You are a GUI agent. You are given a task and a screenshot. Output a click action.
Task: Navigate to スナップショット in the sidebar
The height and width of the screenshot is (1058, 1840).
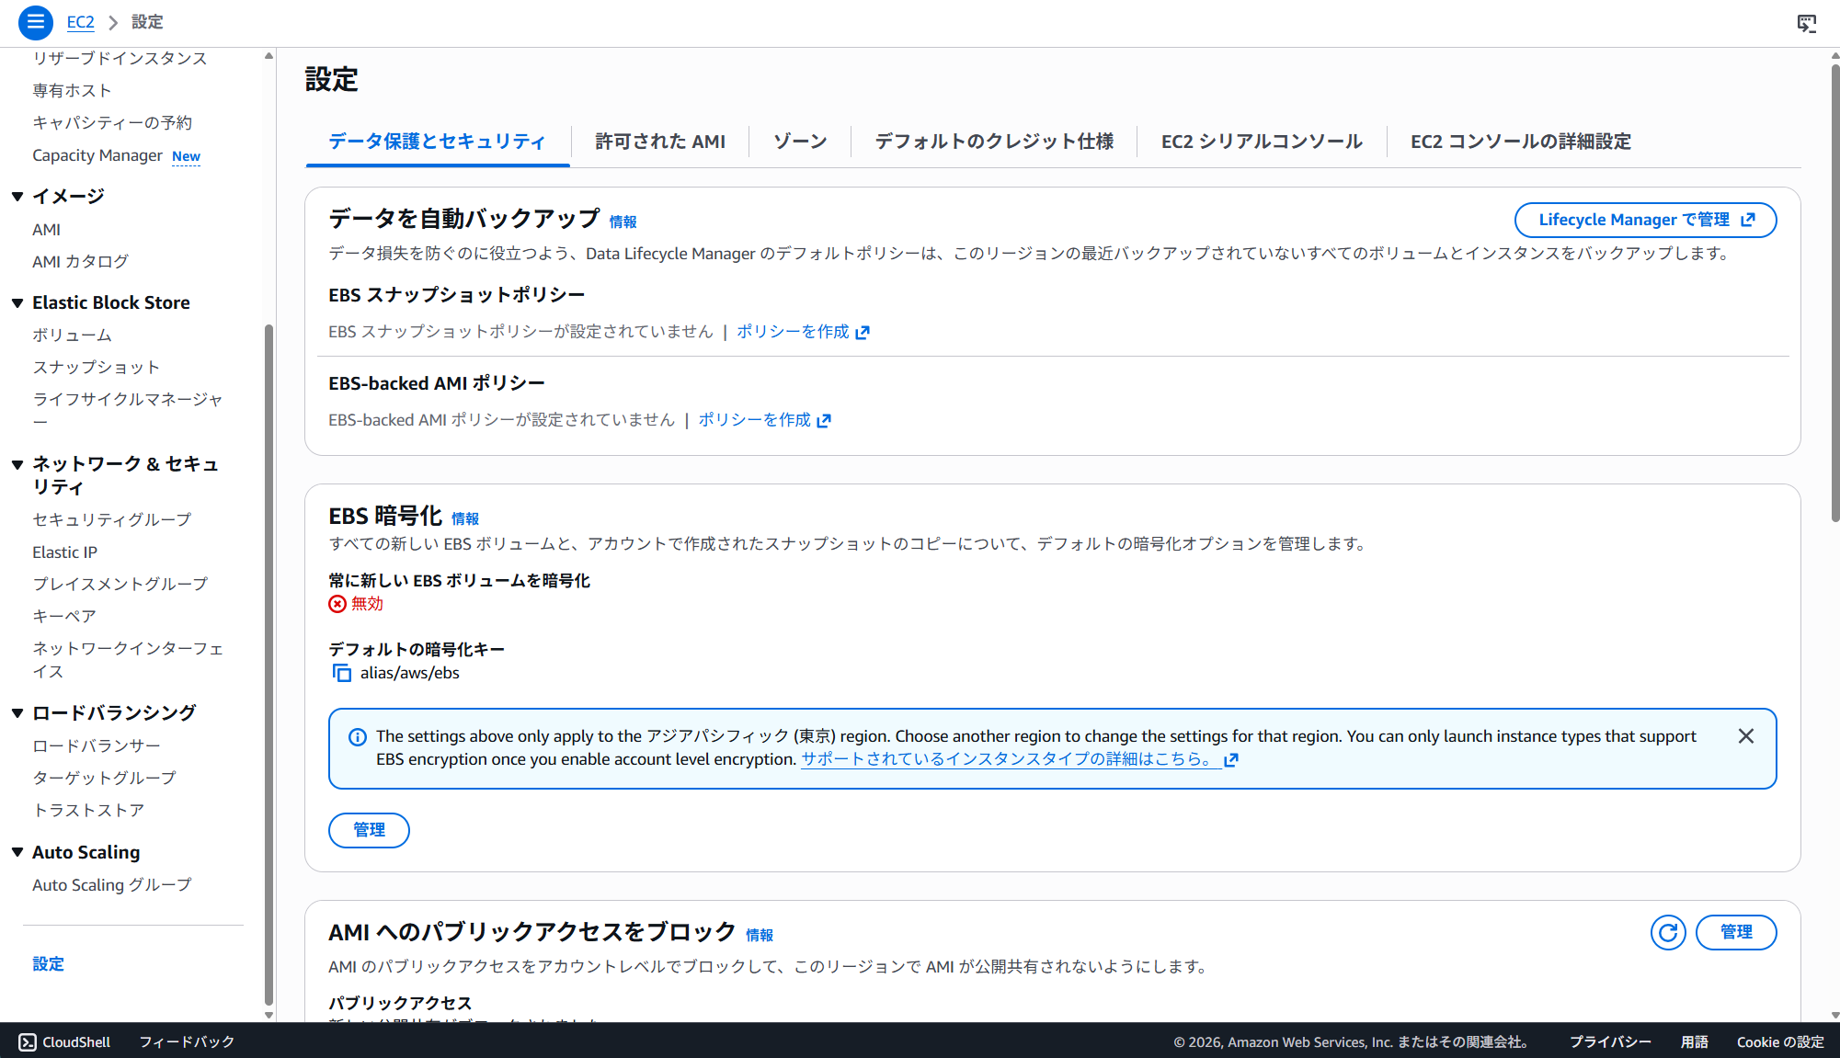[x=95, y=367]
